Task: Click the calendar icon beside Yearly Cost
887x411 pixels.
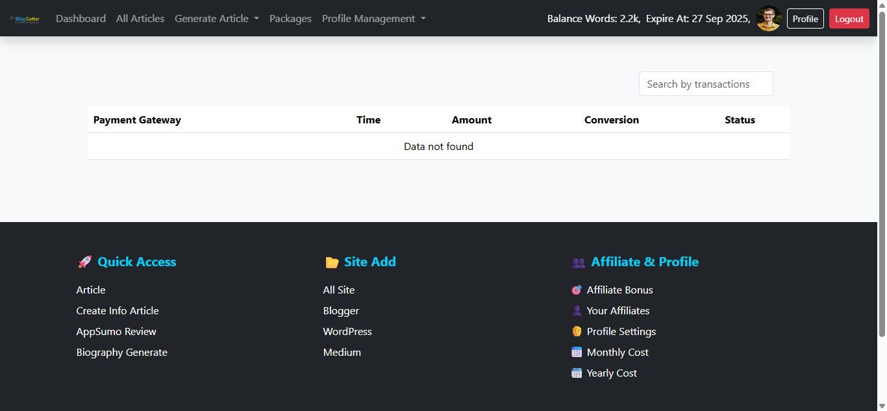Action: point(577,373)
